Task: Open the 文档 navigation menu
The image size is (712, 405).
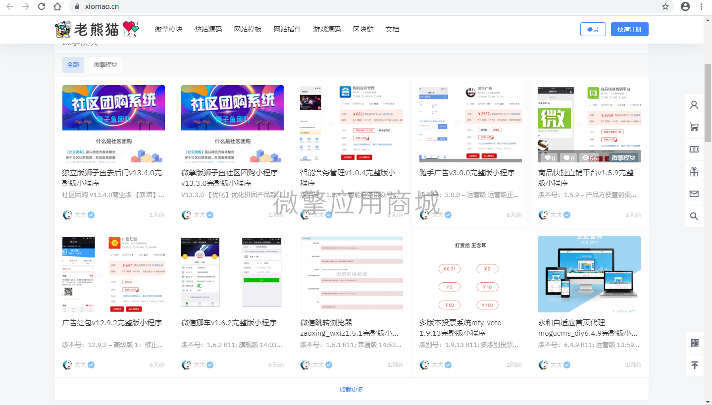Action: pyautogui.click(x=392, y=29)
